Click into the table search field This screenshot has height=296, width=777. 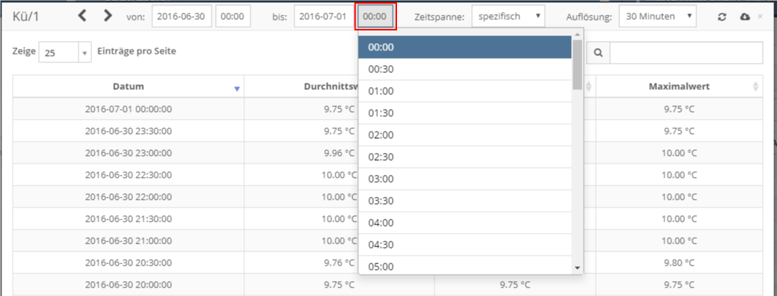(x=686, y=53)
